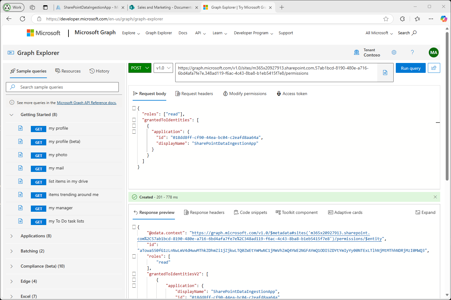
Task: Click the query URL input box
Action: (x=276, y=73)
